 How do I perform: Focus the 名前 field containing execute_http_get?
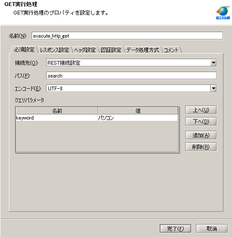[127, 36]
